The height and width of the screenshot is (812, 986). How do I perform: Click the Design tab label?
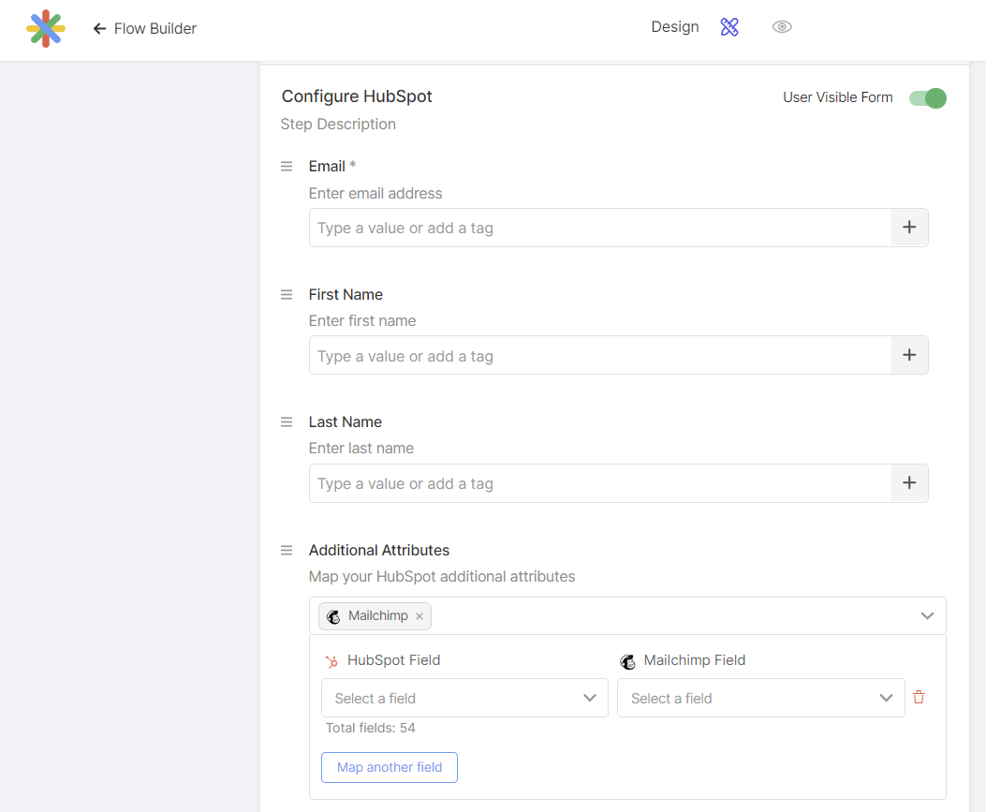(674, 27)
